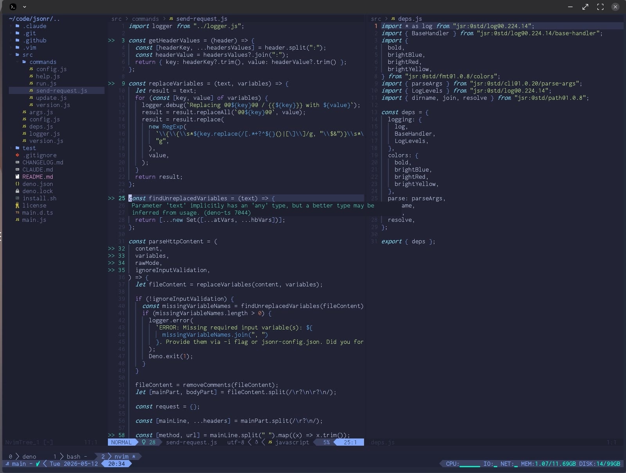
Task: Switch to tmux window 0 deno
Action: 23,457
